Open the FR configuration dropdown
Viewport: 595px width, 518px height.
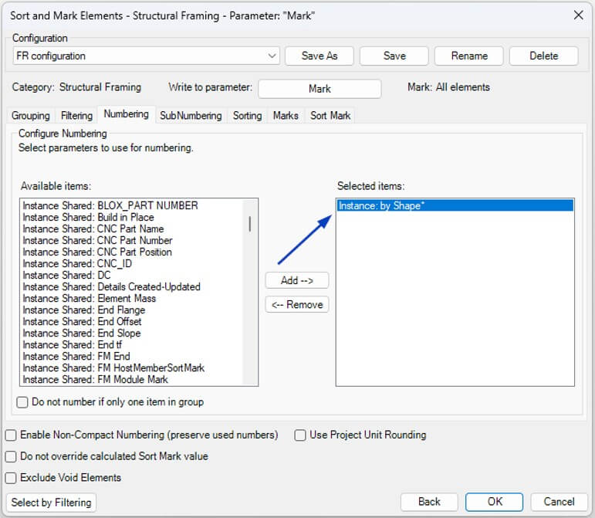coord(146,56)
